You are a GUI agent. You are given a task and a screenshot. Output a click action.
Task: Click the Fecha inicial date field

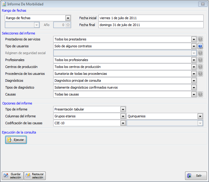(x=151, y=18)
